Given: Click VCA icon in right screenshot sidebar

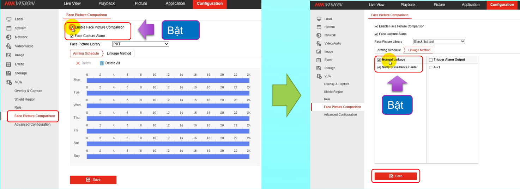Looking at the screenshot, I should 319,76.
